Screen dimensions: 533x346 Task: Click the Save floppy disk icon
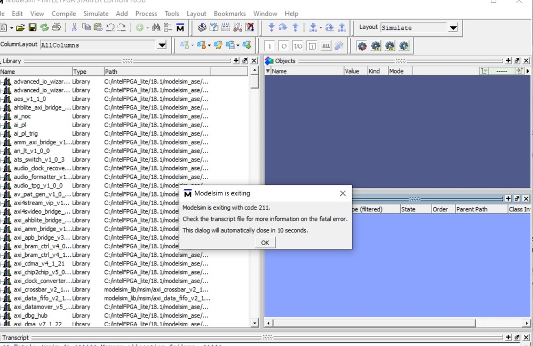point(33,28)
